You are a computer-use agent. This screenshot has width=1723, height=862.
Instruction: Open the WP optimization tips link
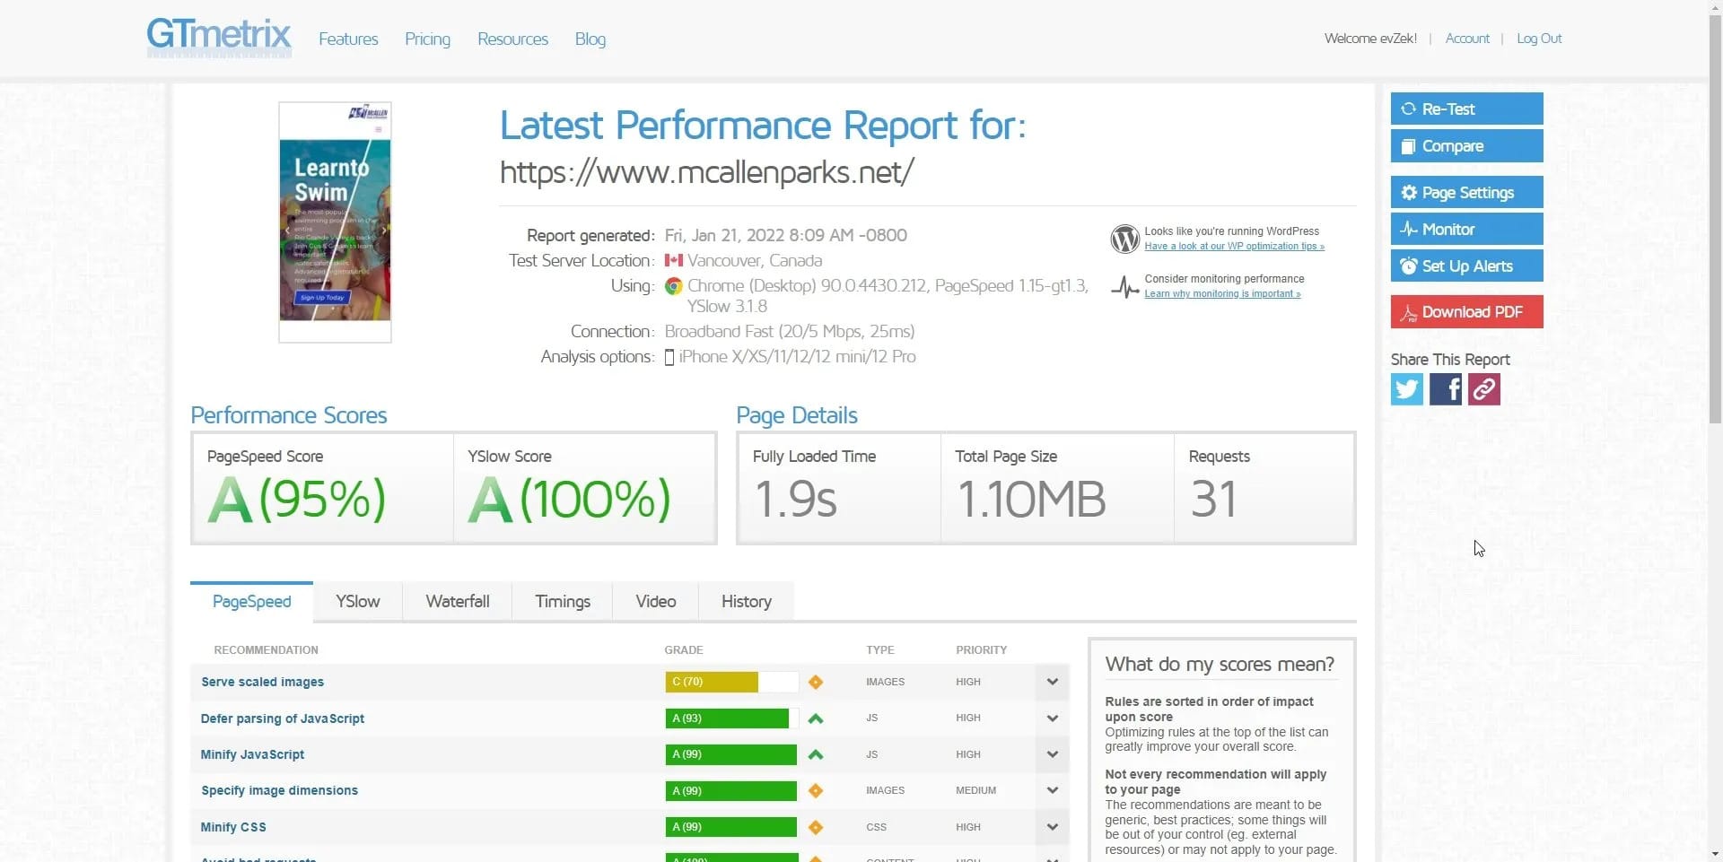1234,247
